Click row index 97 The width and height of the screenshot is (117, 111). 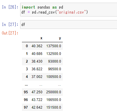point(26,107)
